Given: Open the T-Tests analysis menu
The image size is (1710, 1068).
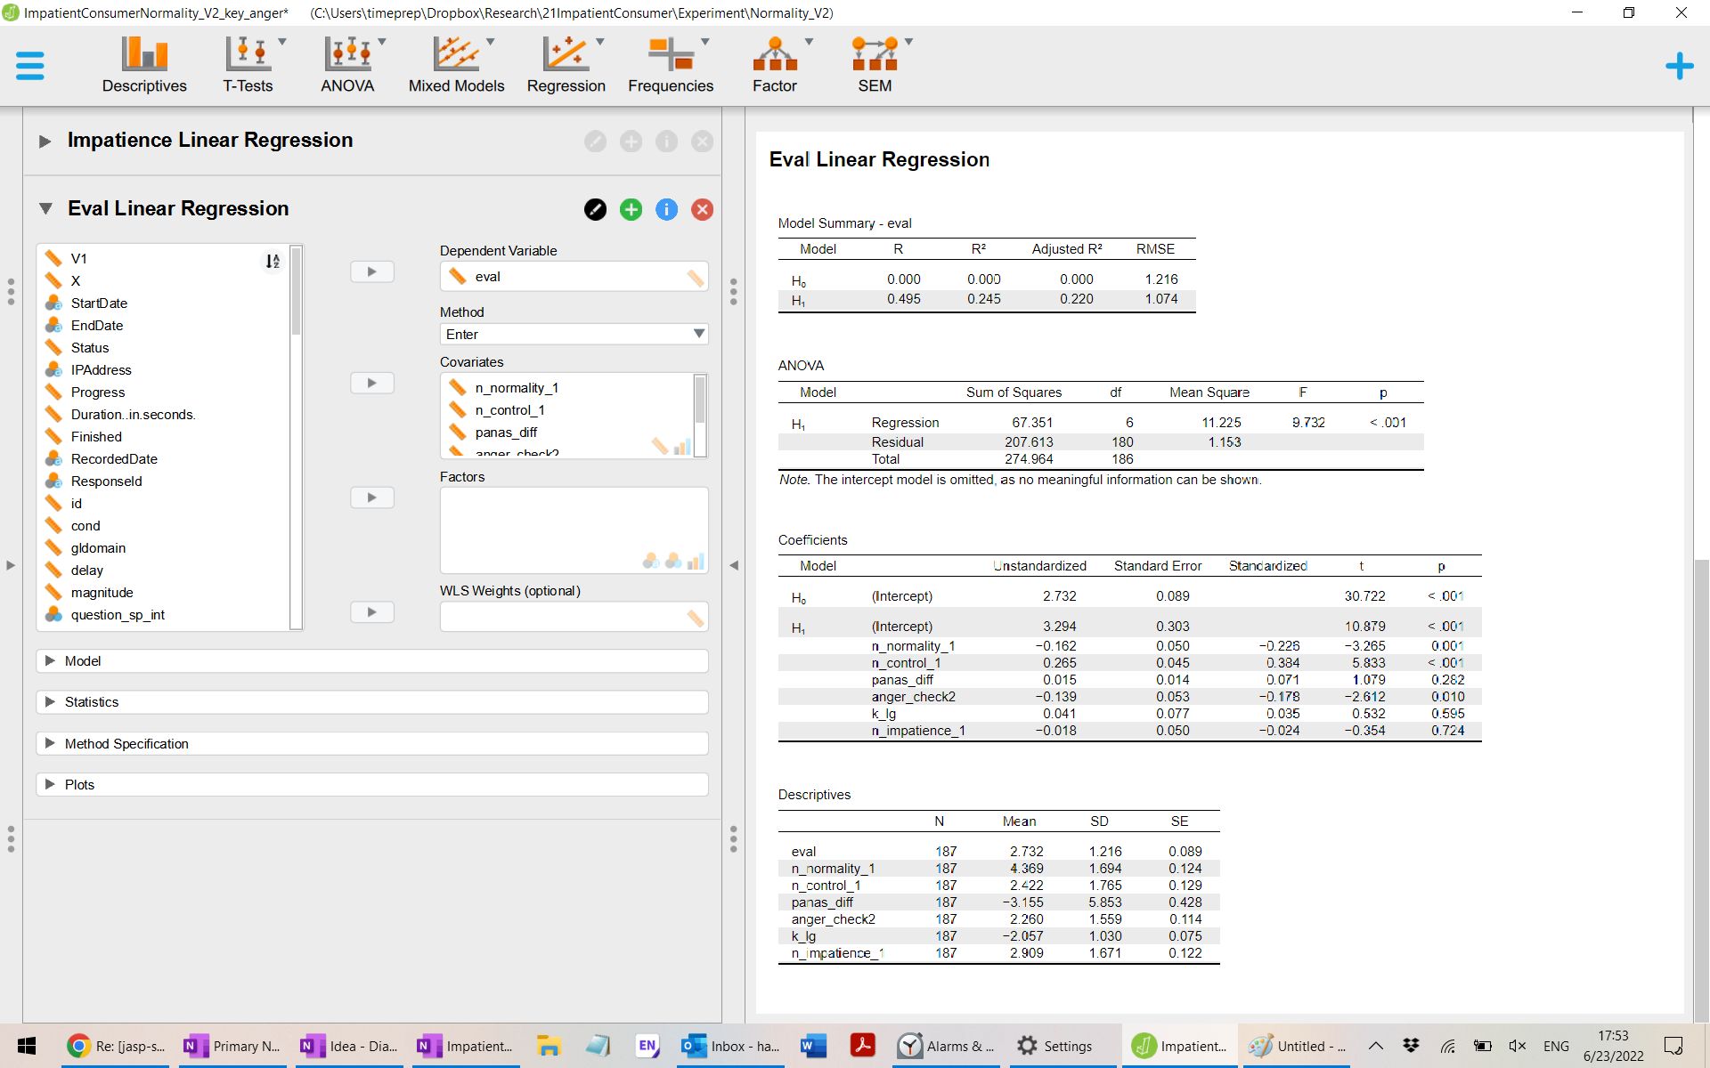Looking at the screenshot, I should 248,65.
